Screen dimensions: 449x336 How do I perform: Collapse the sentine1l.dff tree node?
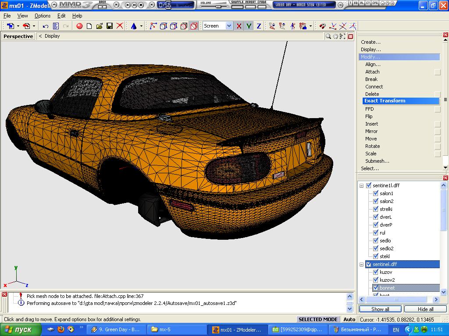(362, 185)
